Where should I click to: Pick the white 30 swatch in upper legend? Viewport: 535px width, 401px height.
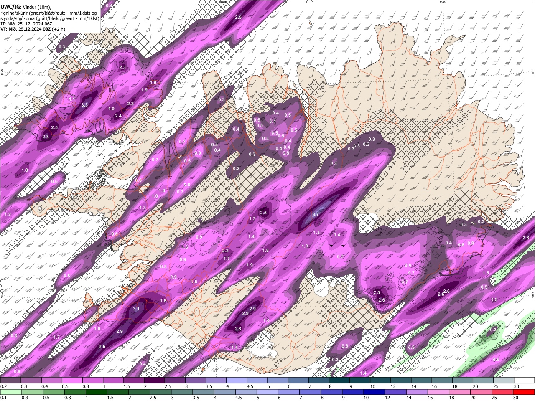tap(525, 381)
